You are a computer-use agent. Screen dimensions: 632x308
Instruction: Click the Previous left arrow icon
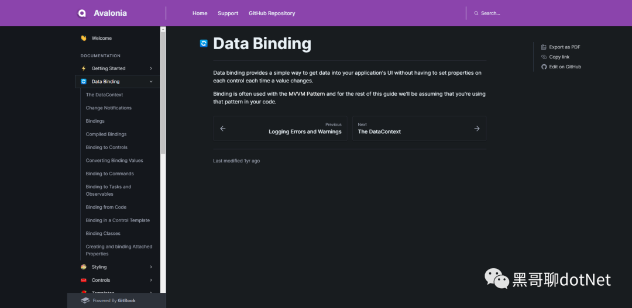(222, 129)
